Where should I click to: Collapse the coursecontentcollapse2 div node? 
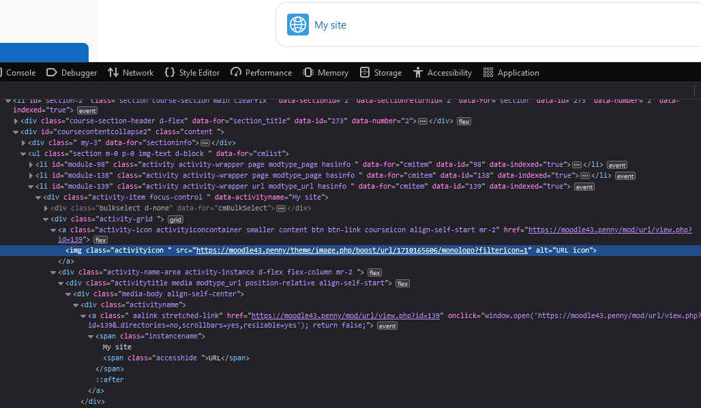click(x=16, y=132)
